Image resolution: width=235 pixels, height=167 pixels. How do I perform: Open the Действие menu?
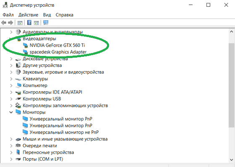click(28, 15)
